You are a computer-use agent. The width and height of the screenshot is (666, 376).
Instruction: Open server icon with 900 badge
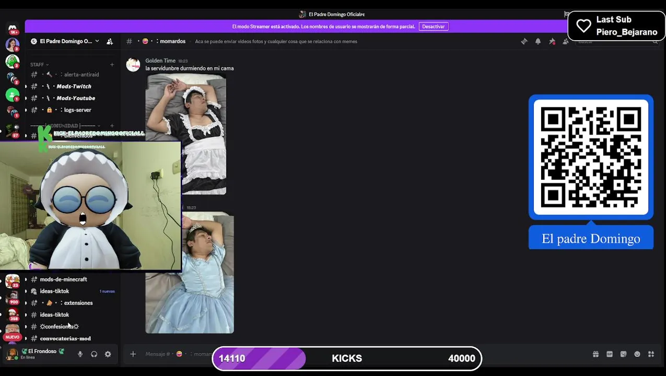coord(13,298)
